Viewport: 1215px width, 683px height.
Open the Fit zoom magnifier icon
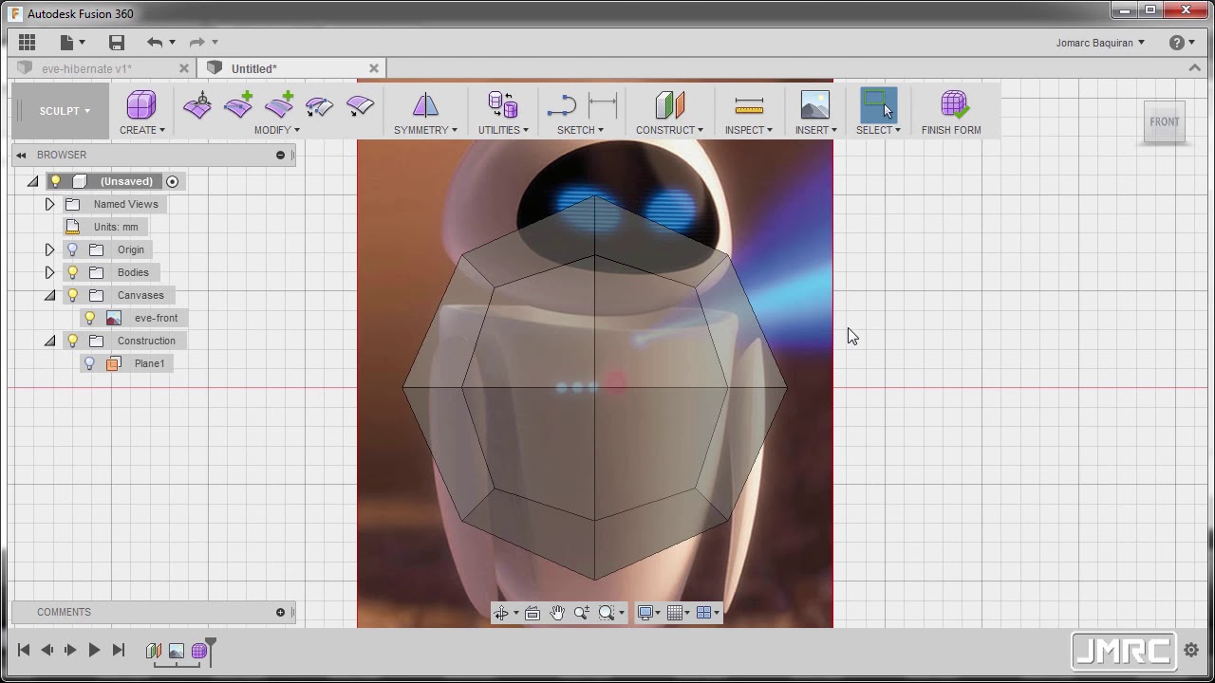coord(607,613)
